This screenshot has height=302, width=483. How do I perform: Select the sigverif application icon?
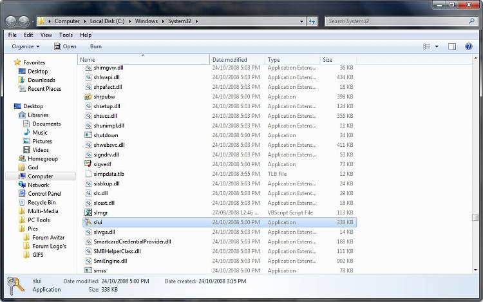tap(88, 164)
